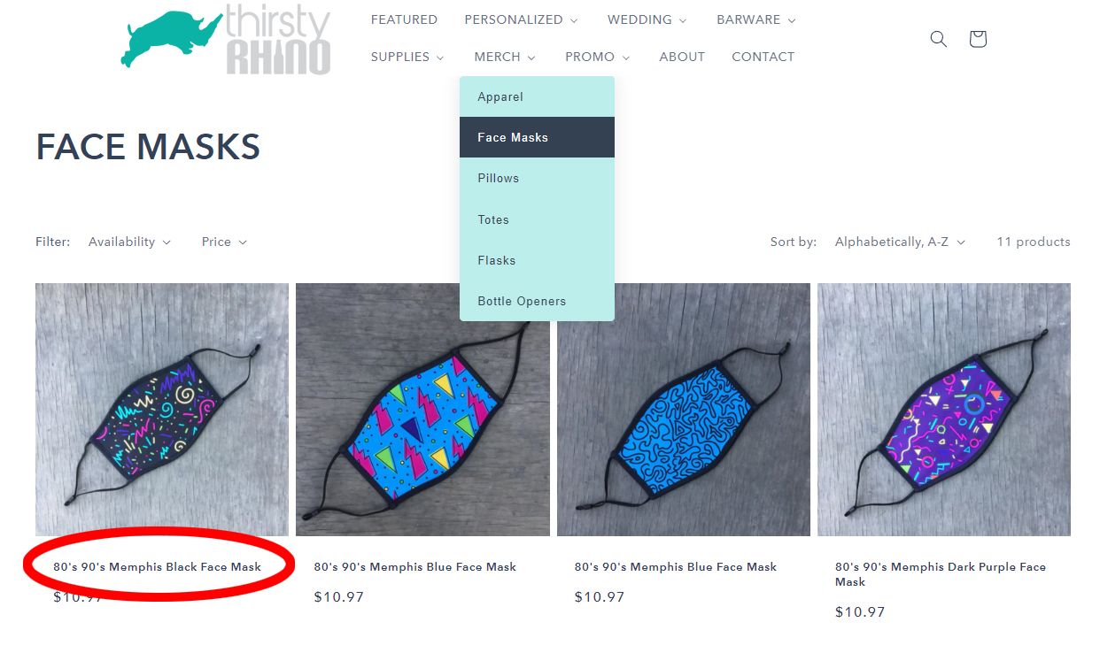Open the search magnifier icon

click(x=939, y=39)
